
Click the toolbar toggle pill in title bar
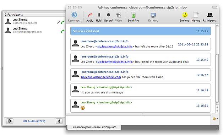(214, 7)
